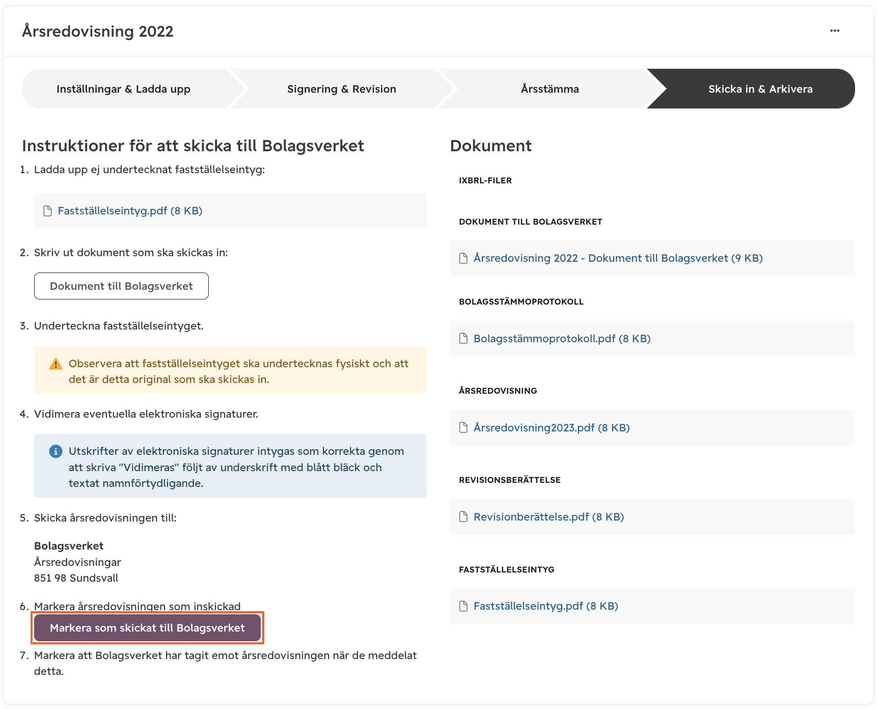Switch to the Signering & Revision step

341,89
